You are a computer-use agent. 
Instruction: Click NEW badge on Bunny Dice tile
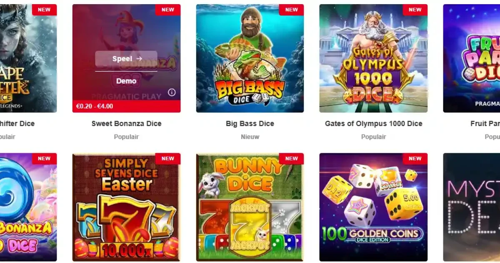(291, 159)
